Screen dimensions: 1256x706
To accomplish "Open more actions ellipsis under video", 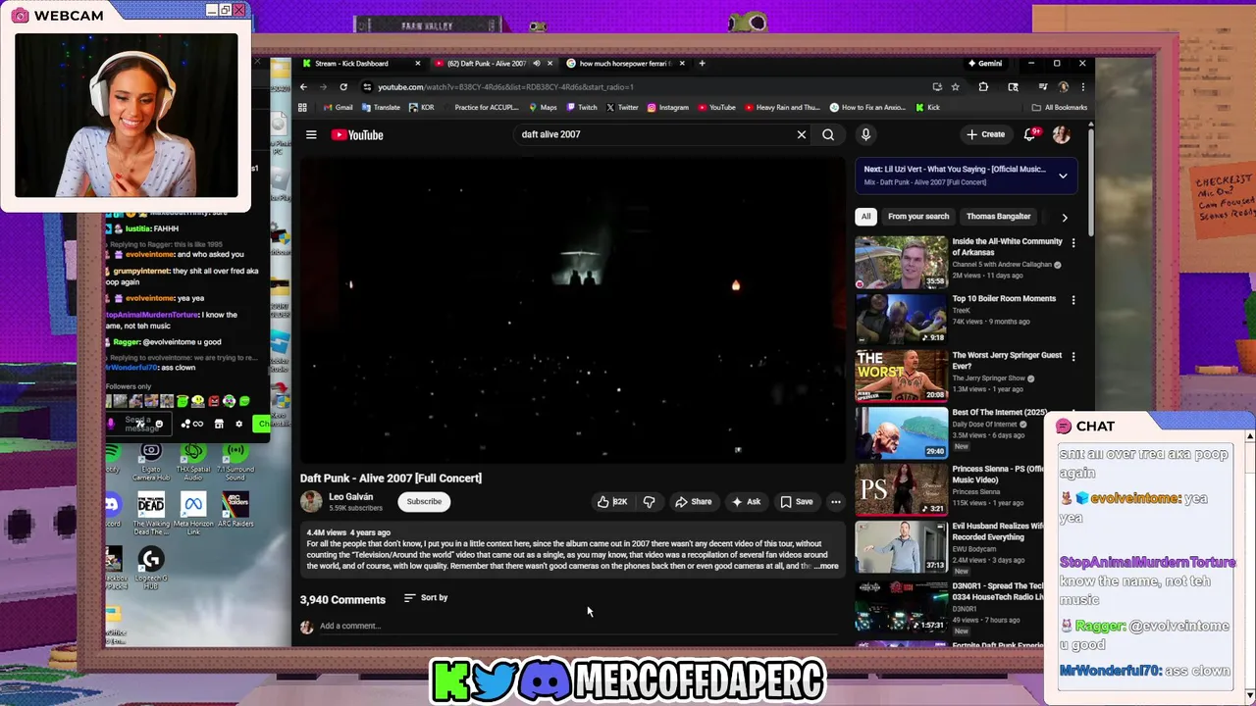I will (x=836, y=502).
